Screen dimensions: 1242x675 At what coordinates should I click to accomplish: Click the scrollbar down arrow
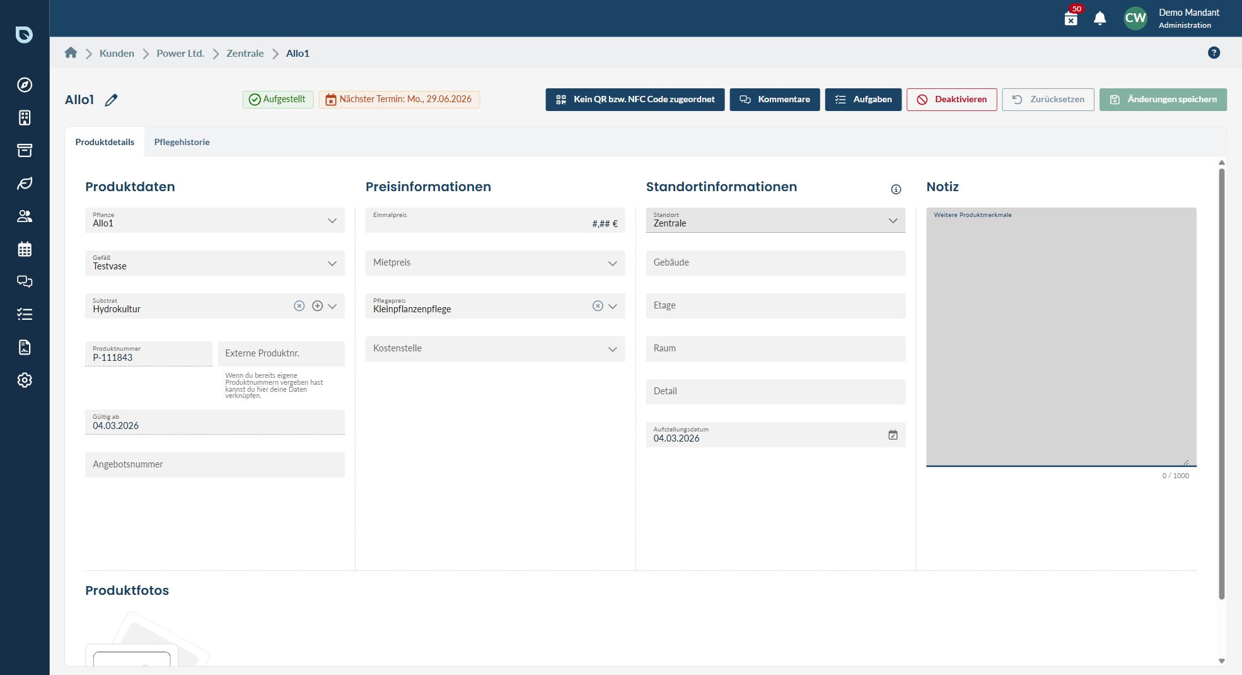pos(1221,661)
